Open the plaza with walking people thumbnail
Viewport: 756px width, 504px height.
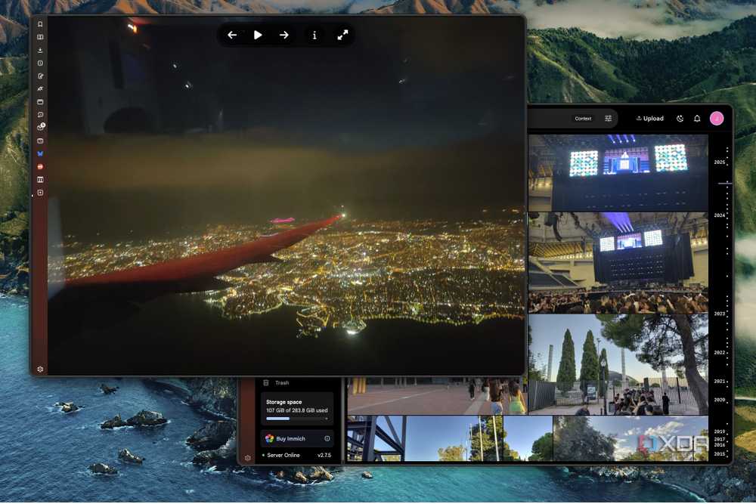pyautogui.click(x=437, y=396)
